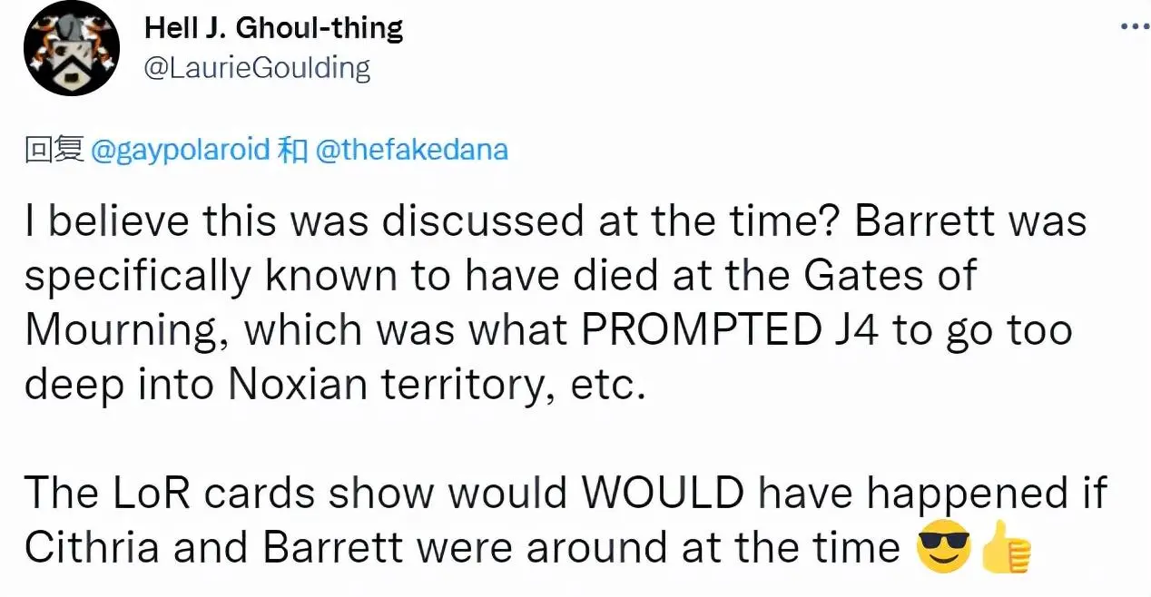The image size is (1151, 597).
Task: Click the thumbs-up emoji
Action: pos(1006,549)
